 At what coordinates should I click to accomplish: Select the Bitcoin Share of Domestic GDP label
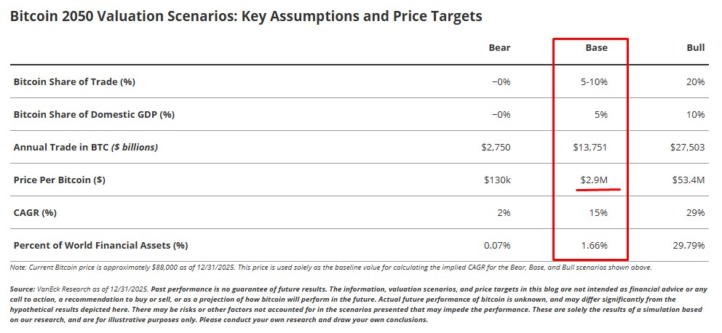click(x=94, y=115)
